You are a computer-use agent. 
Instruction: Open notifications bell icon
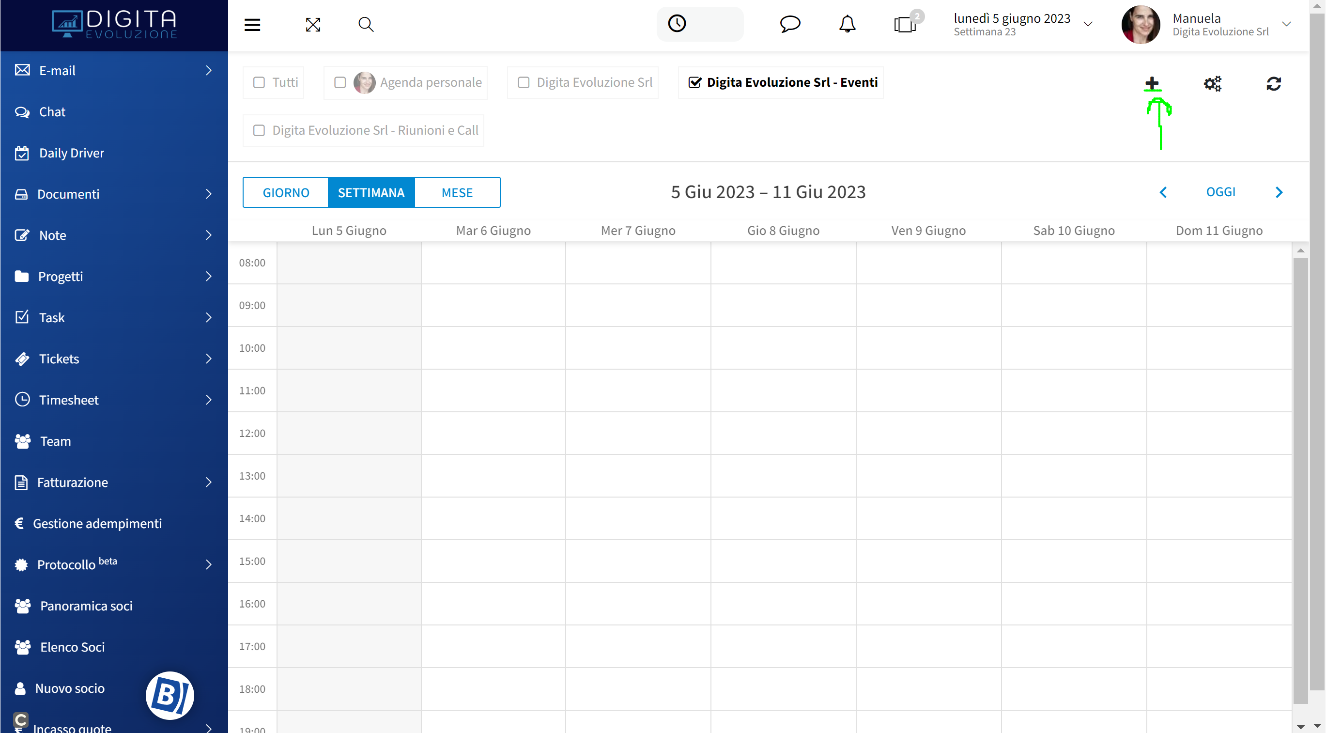click(848, 24)
